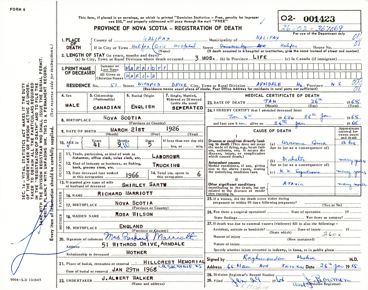This screenshot has width=368, height=290.
Task: Click the Racial Origin value ENGLISH
Action: (143, 107)
